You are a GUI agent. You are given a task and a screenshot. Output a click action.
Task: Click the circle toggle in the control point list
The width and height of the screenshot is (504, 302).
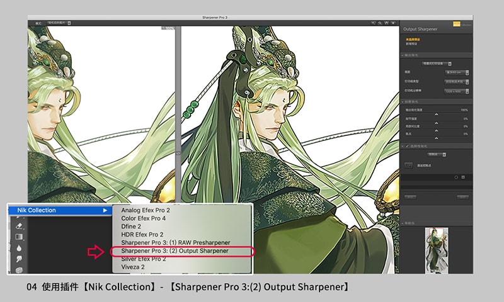tap(455, 177)
